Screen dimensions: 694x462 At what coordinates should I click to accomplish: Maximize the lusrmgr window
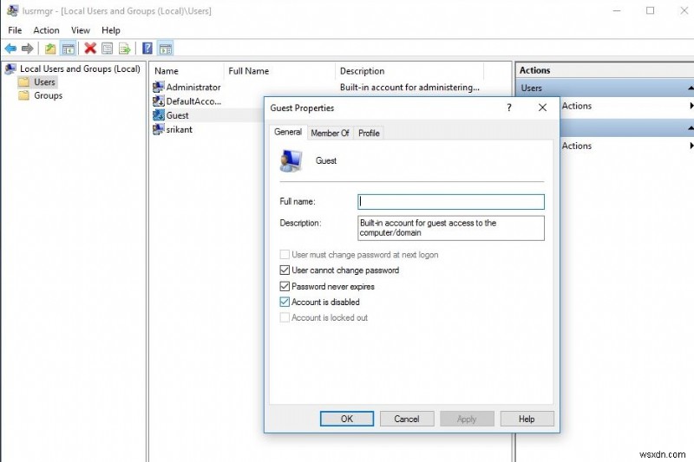tap(650, 10)
